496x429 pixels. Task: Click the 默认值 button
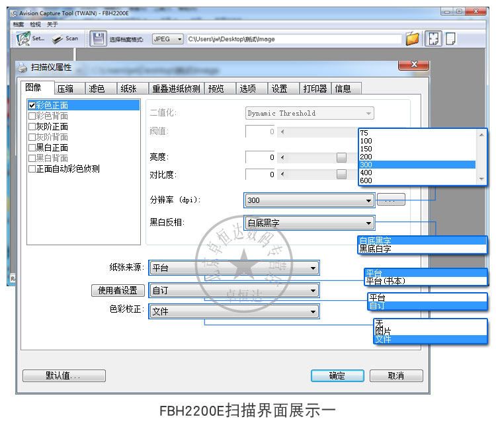pyautogui.click(x=64, y=375)
